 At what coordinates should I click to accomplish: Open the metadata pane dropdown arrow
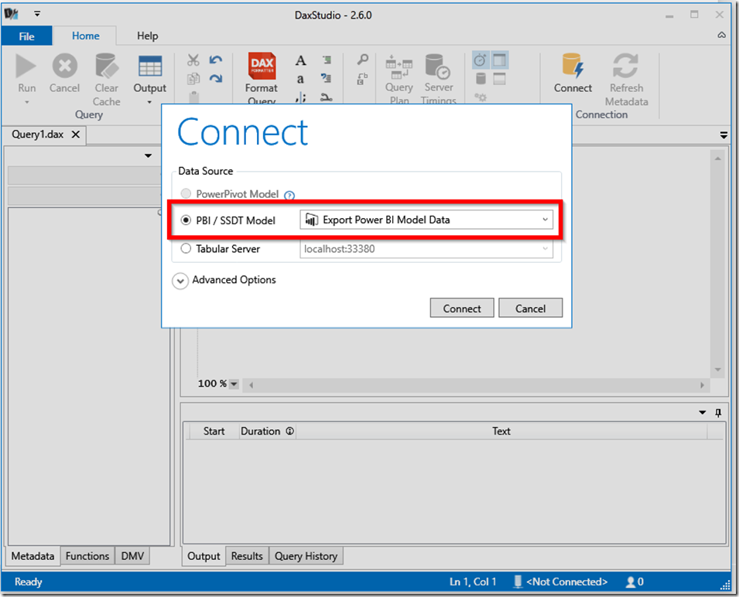[x=148, y=156]
